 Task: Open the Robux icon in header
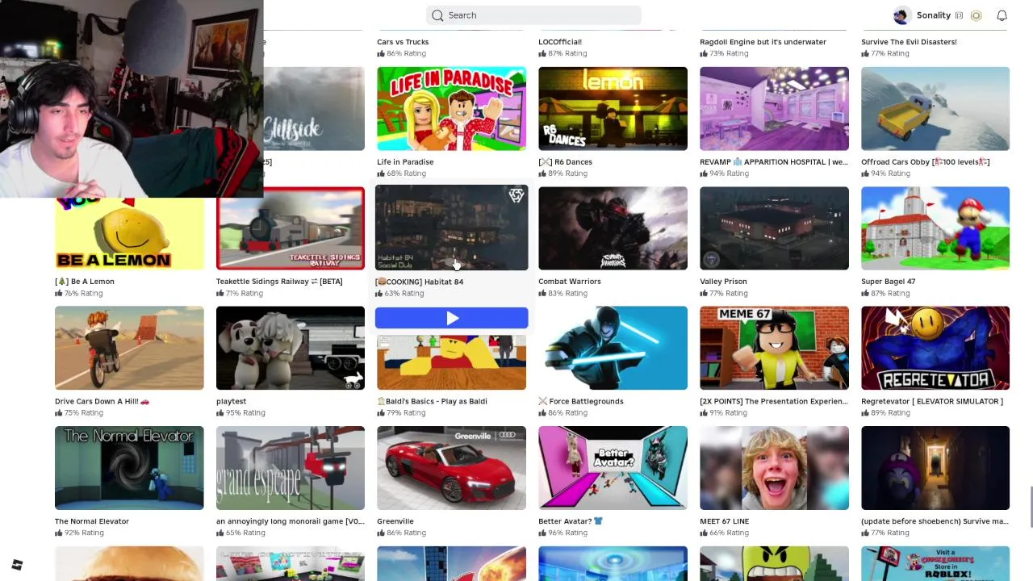tap(976, 15)
